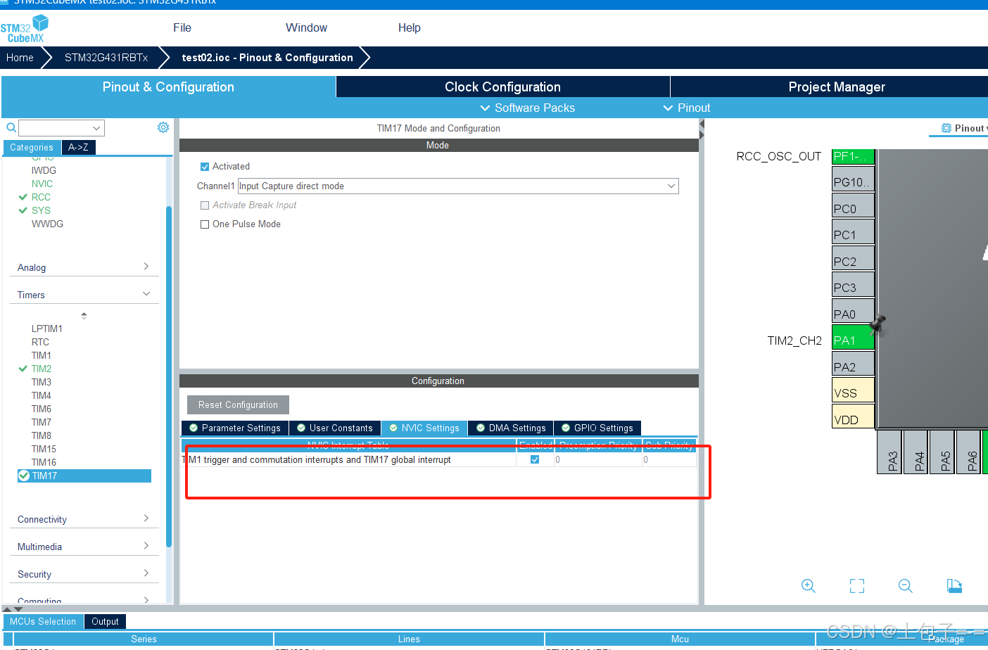Click the pin marker on PA1

(878, 324)
